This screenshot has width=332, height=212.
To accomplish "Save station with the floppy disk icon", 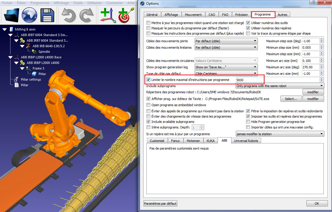I will coord(47,15).
